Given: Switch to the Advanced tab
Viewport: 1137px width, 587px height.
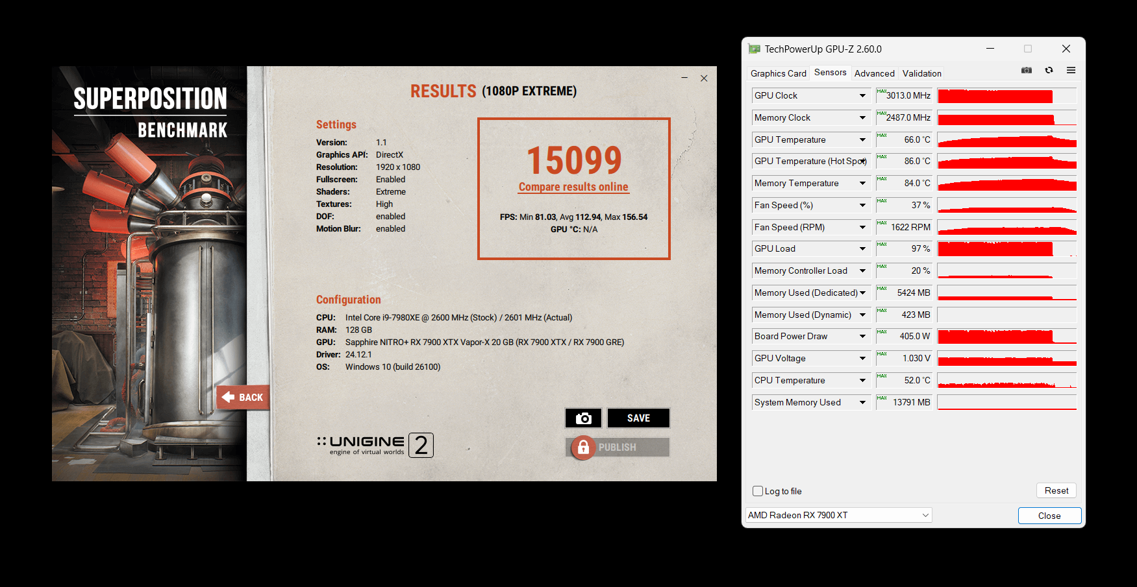Looking at the screenshot, I should [x=874, y=73].
